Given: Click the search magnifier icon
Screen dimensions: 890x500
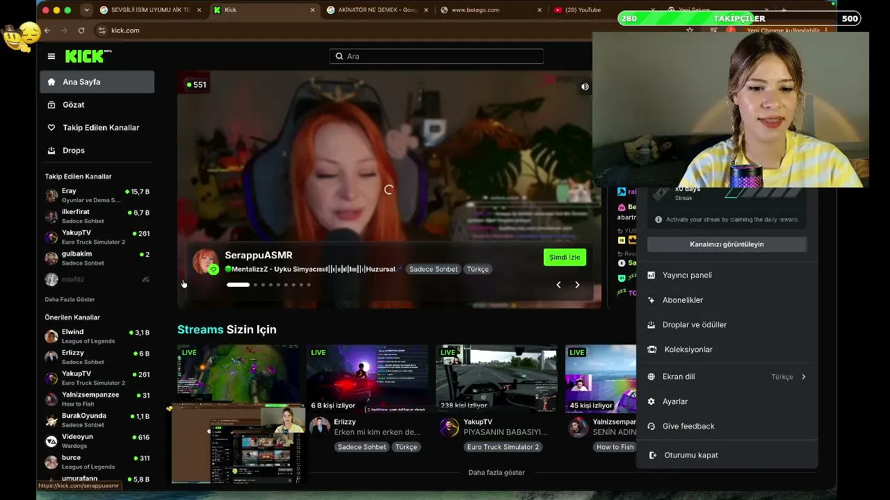Looking at the screenshot, I should point(339,56).
